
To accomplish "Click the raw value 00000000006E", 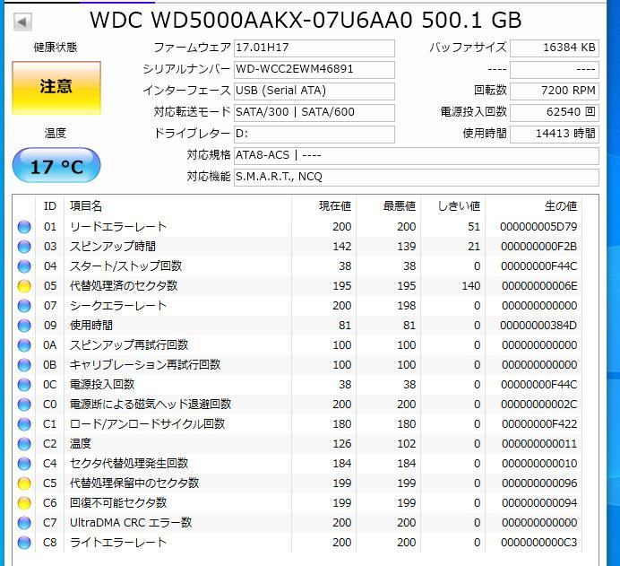I will [539, 286].
